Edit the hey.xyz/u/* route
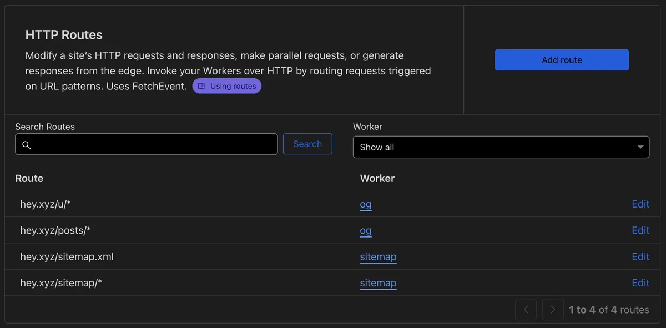 click(640, 204)
